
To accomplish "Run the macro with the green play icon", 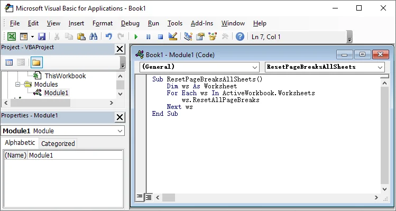I will [136, 37].
